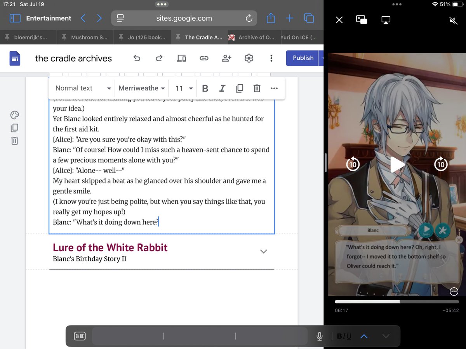This screenshot has height=349, width=466.
Task: Copy the published site link
Action: tap(204, 58)
